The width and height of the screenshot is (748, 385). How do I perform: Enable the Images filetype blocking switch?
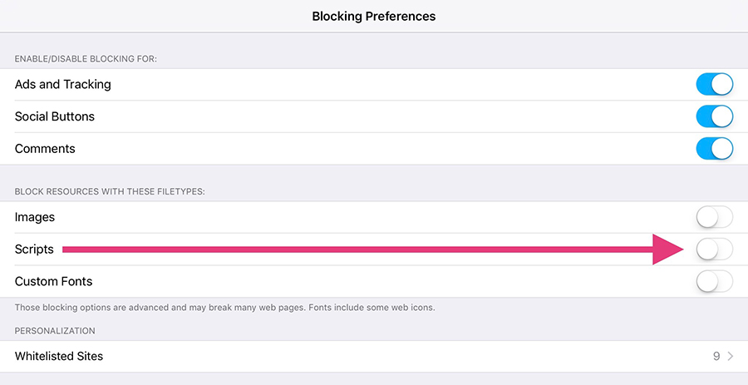714,217
